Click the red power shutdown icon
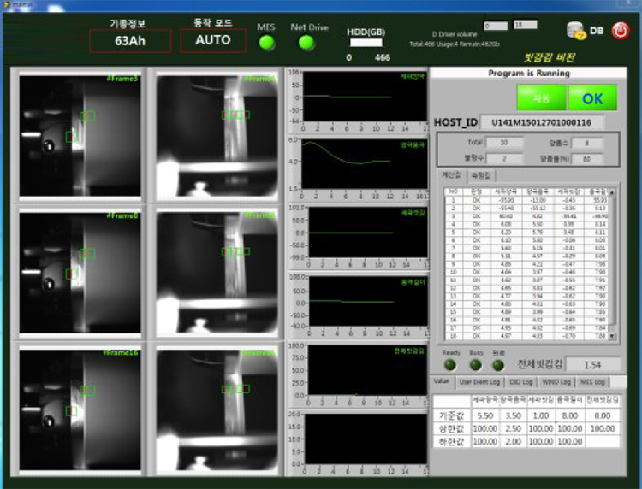 [621, 31]
